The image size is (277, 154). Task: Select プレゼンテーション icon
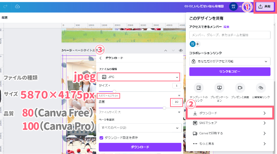(x=219, y=88)
